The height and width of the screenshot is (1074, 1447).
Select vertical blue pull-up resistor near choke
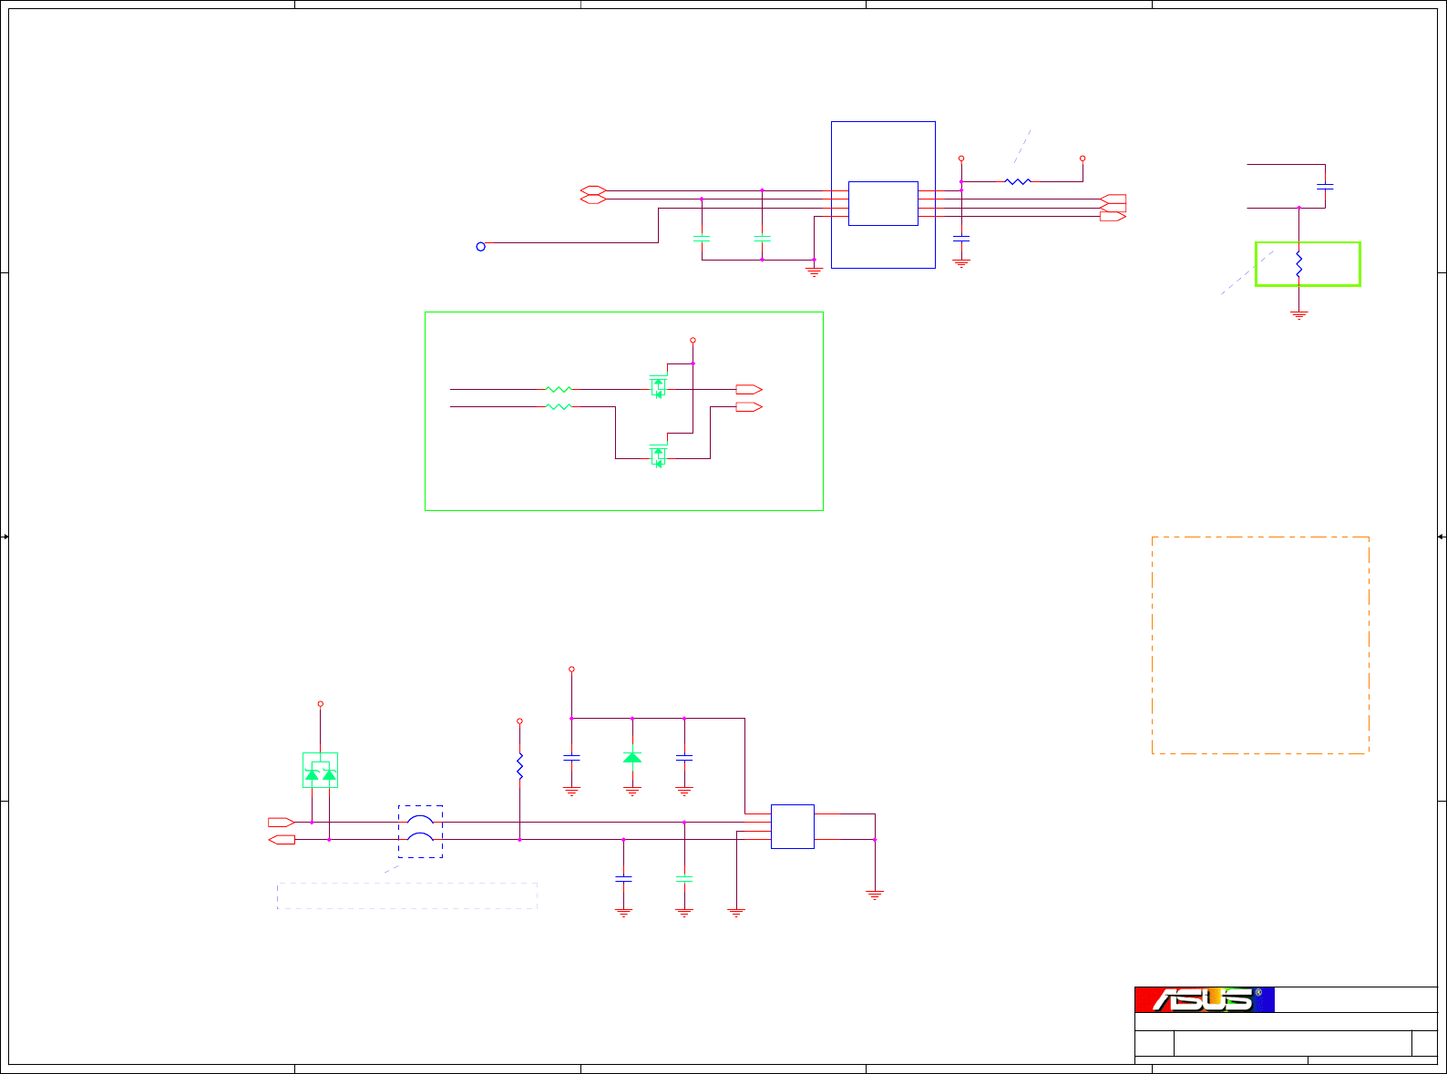tap(519, 765)
